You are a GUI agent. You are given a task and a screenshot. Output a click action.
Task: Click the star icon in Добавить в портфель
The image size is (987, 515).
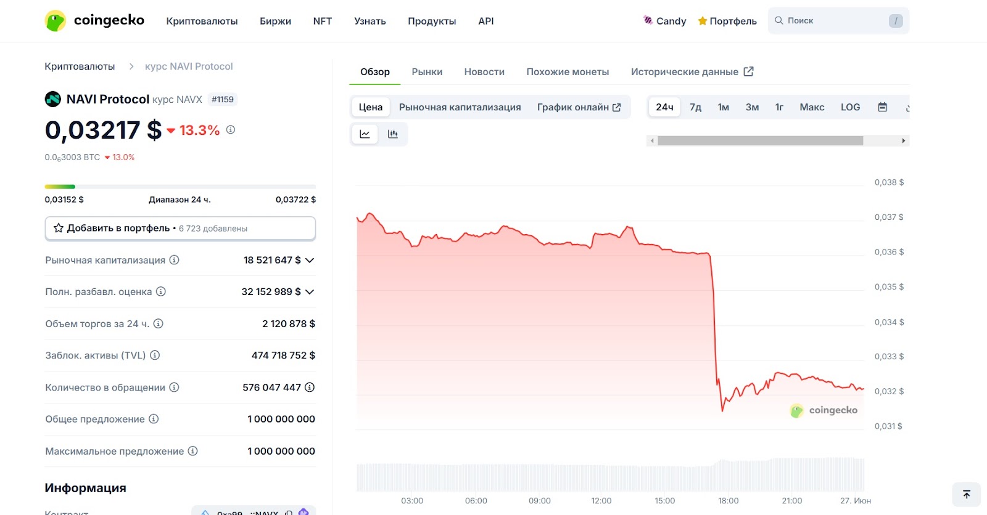click(x=59, y=228)
